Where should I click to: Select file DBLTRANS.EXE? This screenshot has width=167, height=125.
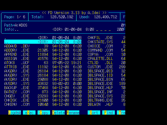pos(106,100)
